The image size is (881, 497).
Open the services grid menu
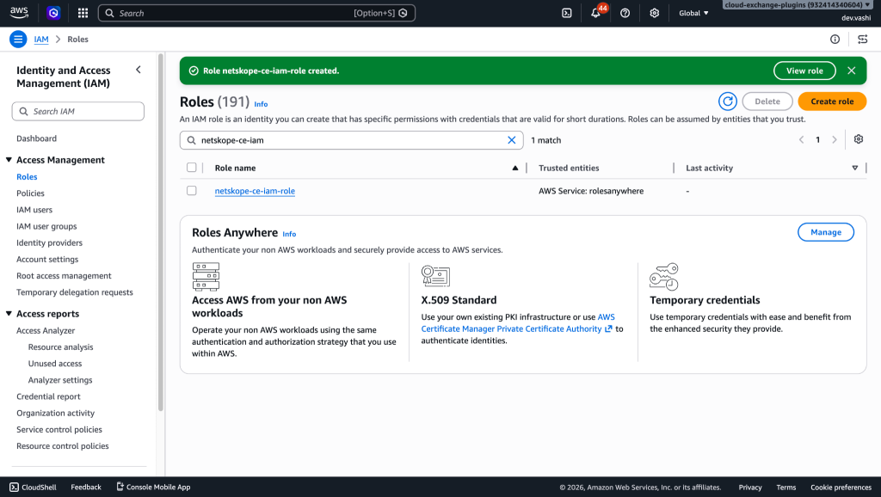83,13
